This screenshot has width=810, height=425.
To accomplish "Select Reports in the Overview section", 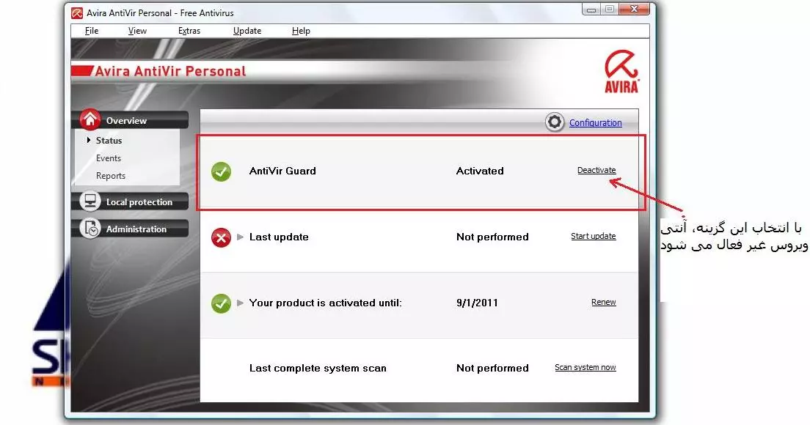I will 111,176.
